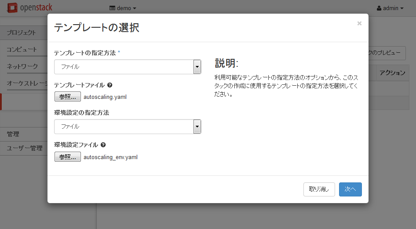Image resolution: width=416 pixels, height=229 pixels.
Task: Click help icon beside テンプレートファイル label
Action: [x=110, y=85]
